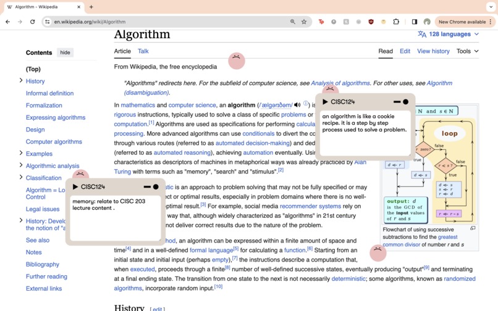Image resolution: width=498 pixels, height=311 pixels.
Task: Click the sad face bubble above memory note
Action: [x=81, y=174]
